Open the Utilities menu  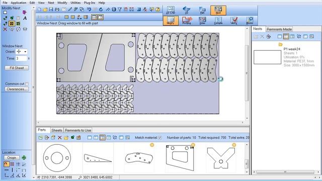pos(75,3)
